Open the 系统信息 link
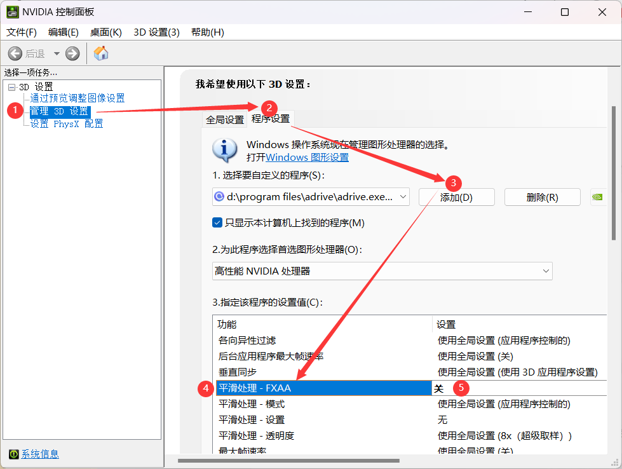Screen dimensions: 622x469 (x=40, y=454)
